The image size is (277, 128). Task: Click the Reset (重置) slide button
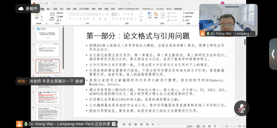[x=61, y=17]
